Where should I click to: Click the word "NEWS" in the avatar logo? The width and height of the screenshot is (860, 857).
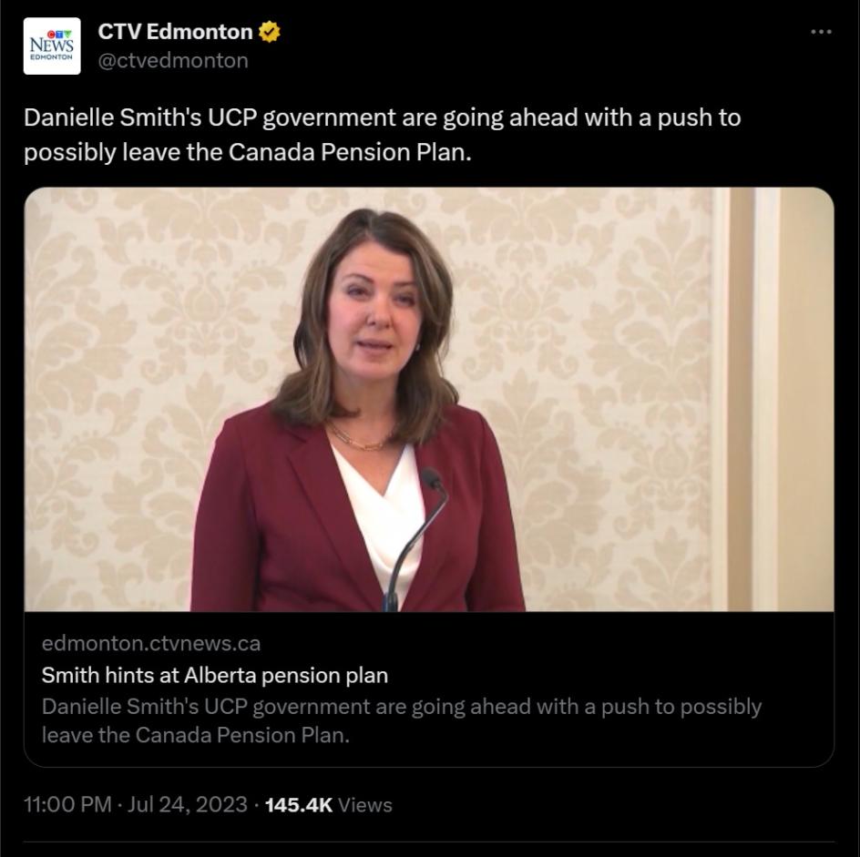[x=52, y=44]
